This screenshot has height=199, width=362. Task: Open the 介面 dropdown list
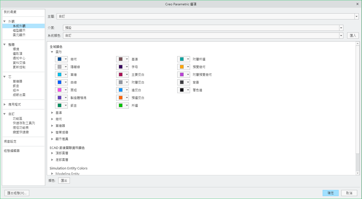coord(341,28)
